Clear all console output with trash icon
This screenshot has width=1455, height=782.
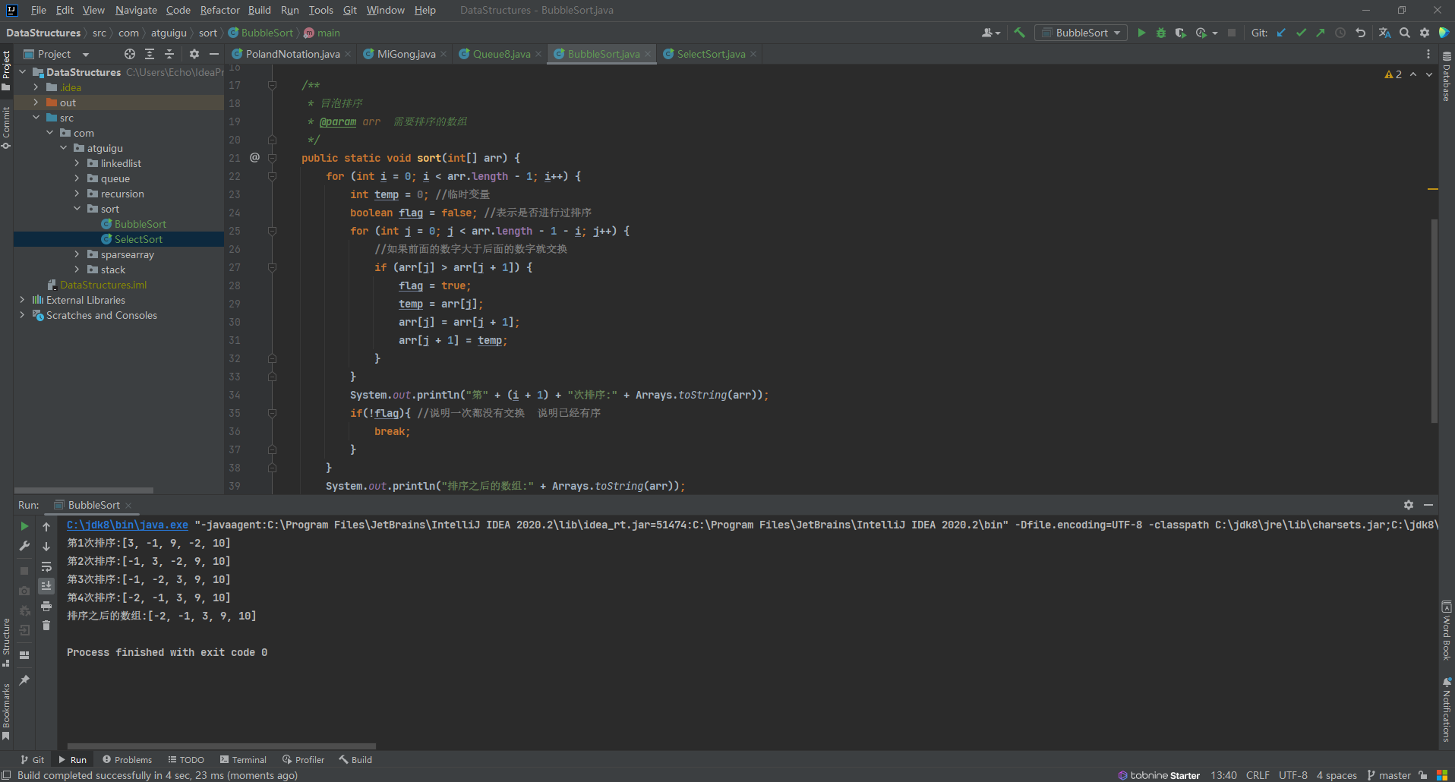point(46,626)
